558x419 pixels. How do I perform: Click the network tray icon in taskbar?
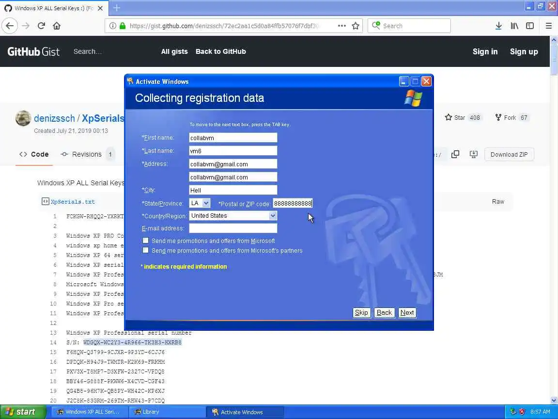[513, 412]
